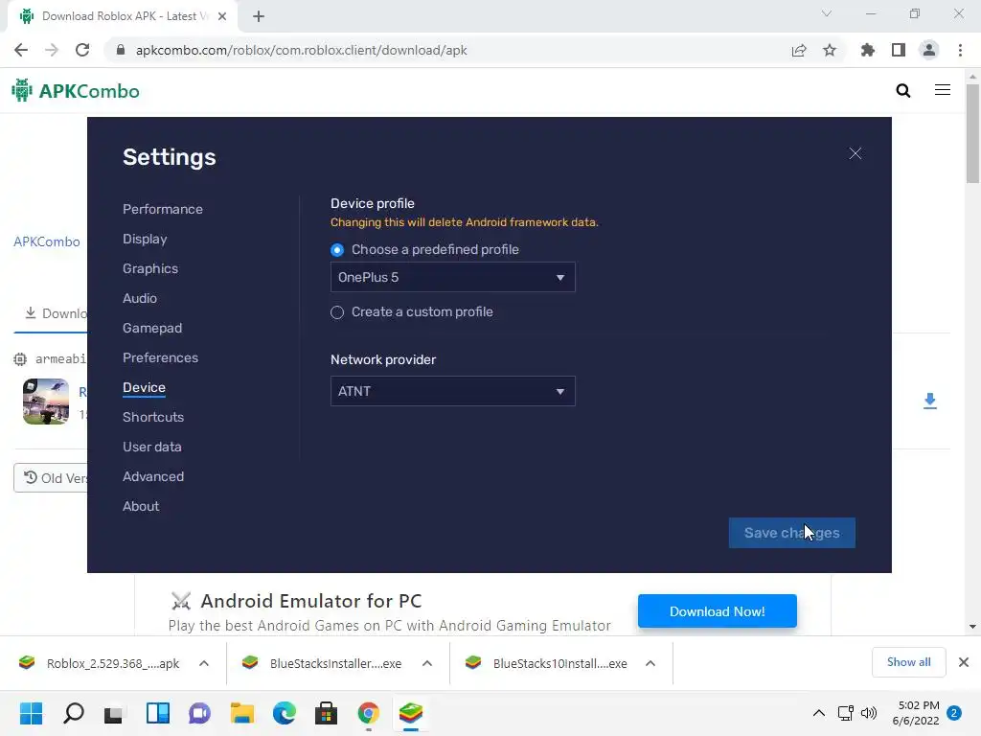Viewport: 981px width, 736px height.
Task: Open the Chat app in taskbar
Action: click(199, 713)
